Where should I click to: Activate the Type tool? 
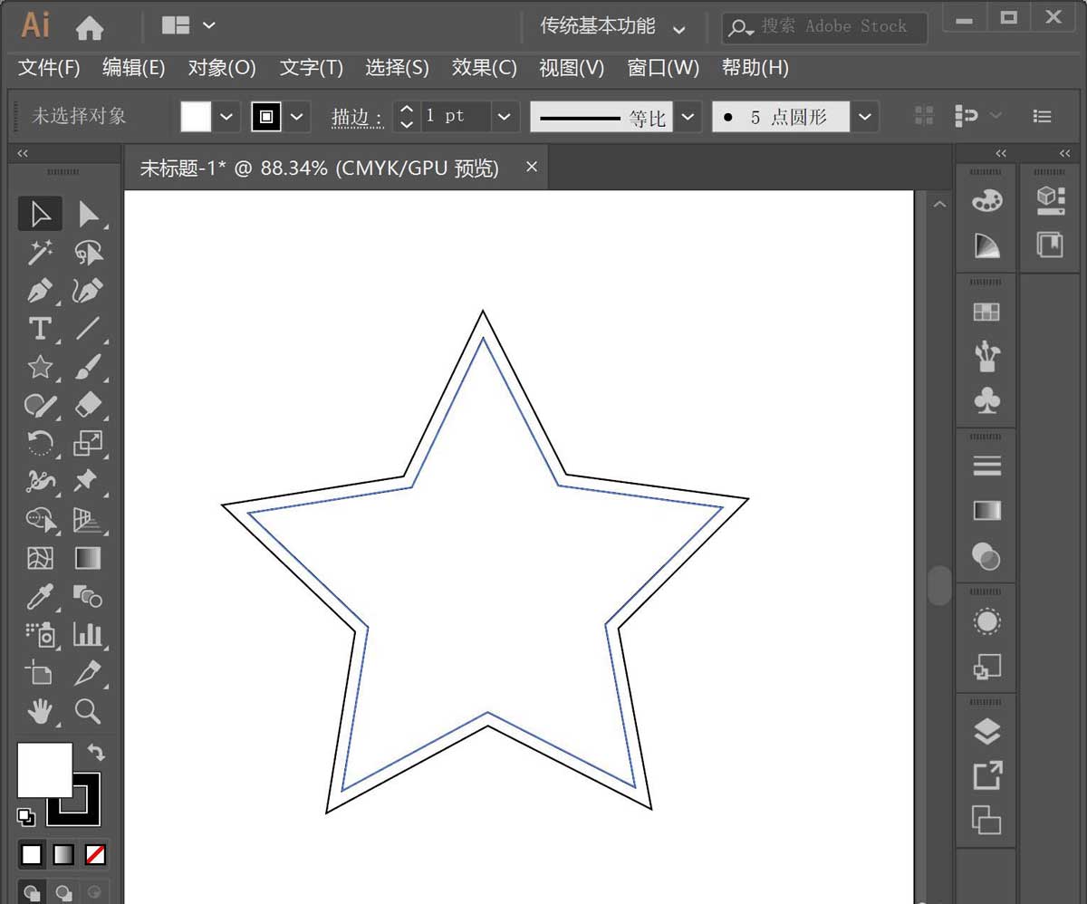(x=40, y=328)
